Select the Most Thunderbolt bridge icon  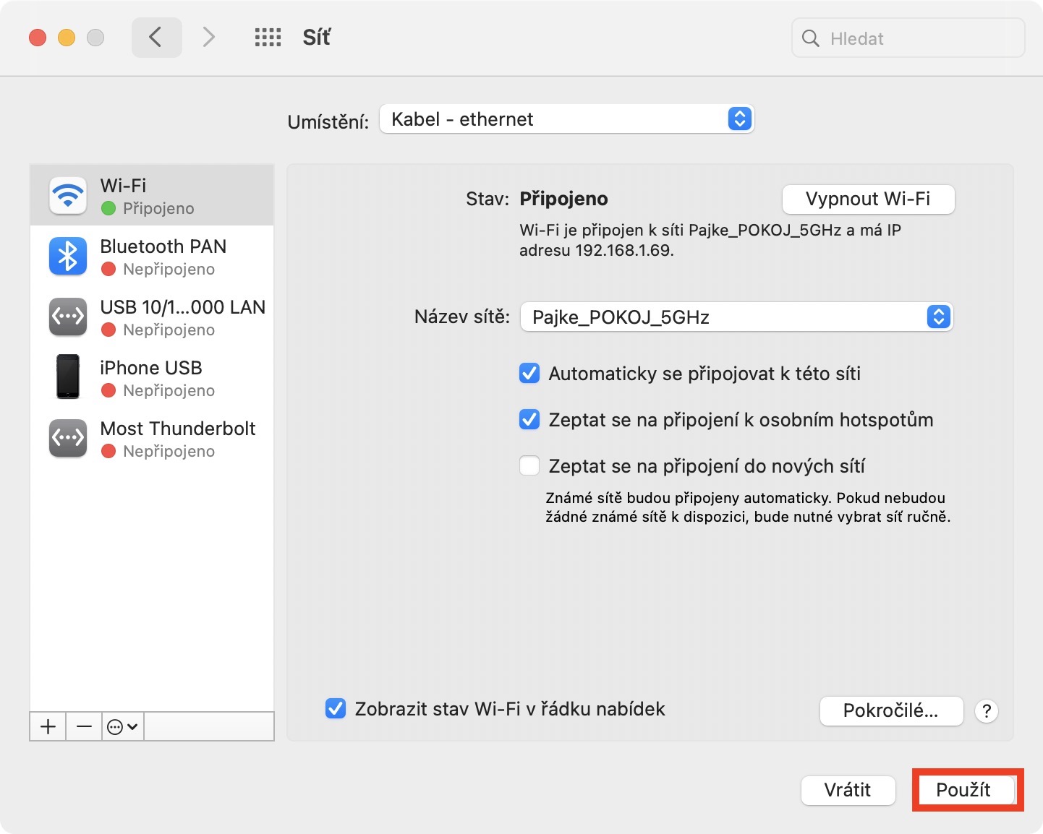68,439
